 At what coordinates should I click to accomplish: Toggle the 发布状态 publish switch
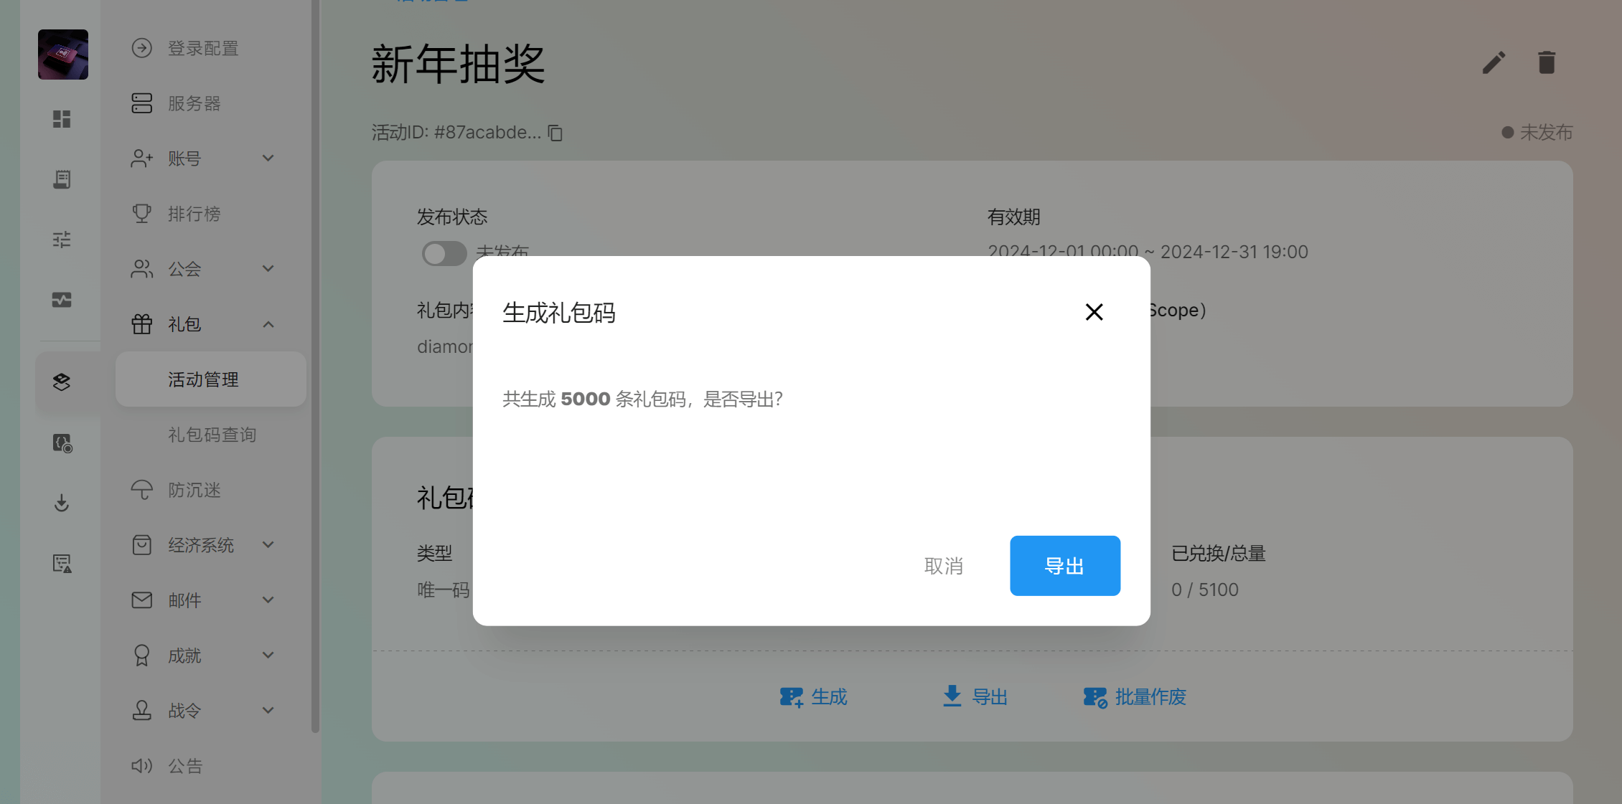tap(444, 253)
